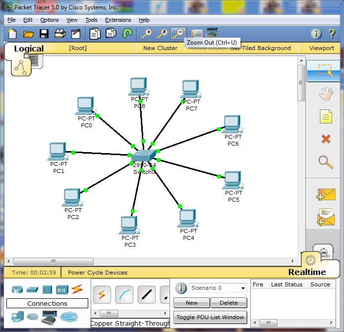Click the New scenario button
The height and width of the screenshot is (332, 344).
coord(192,303)
